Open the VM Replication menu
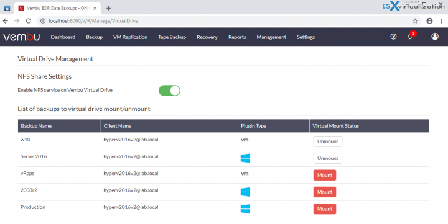The height and width of the screenshot is (224, 448). click(130, 37)
